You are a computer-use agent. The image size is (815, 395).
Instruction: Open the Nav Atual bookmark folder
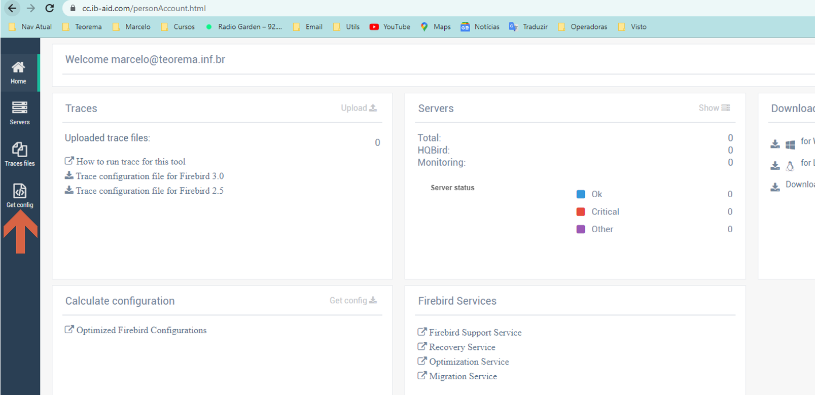pos(31,27)
